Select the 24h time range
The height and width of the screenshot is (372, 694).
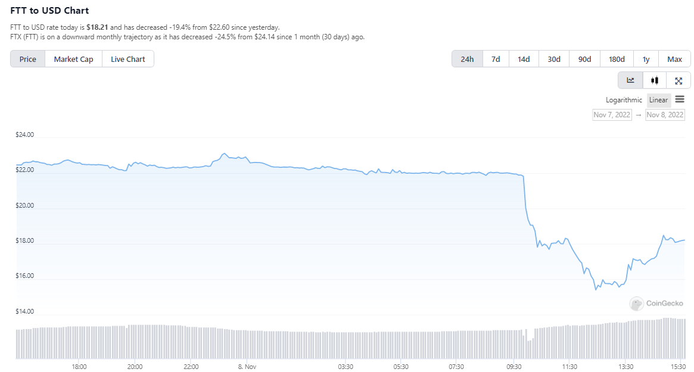(467, 59)
